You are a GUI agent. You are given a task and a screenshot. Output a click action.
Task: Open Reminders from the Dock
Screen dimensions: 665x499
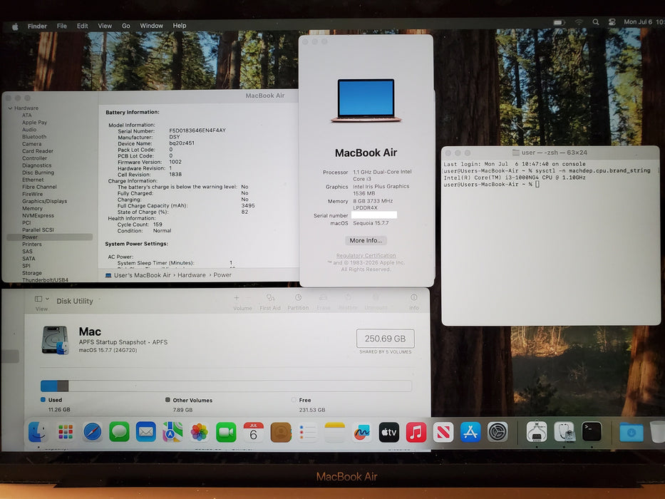click(307, 433)
